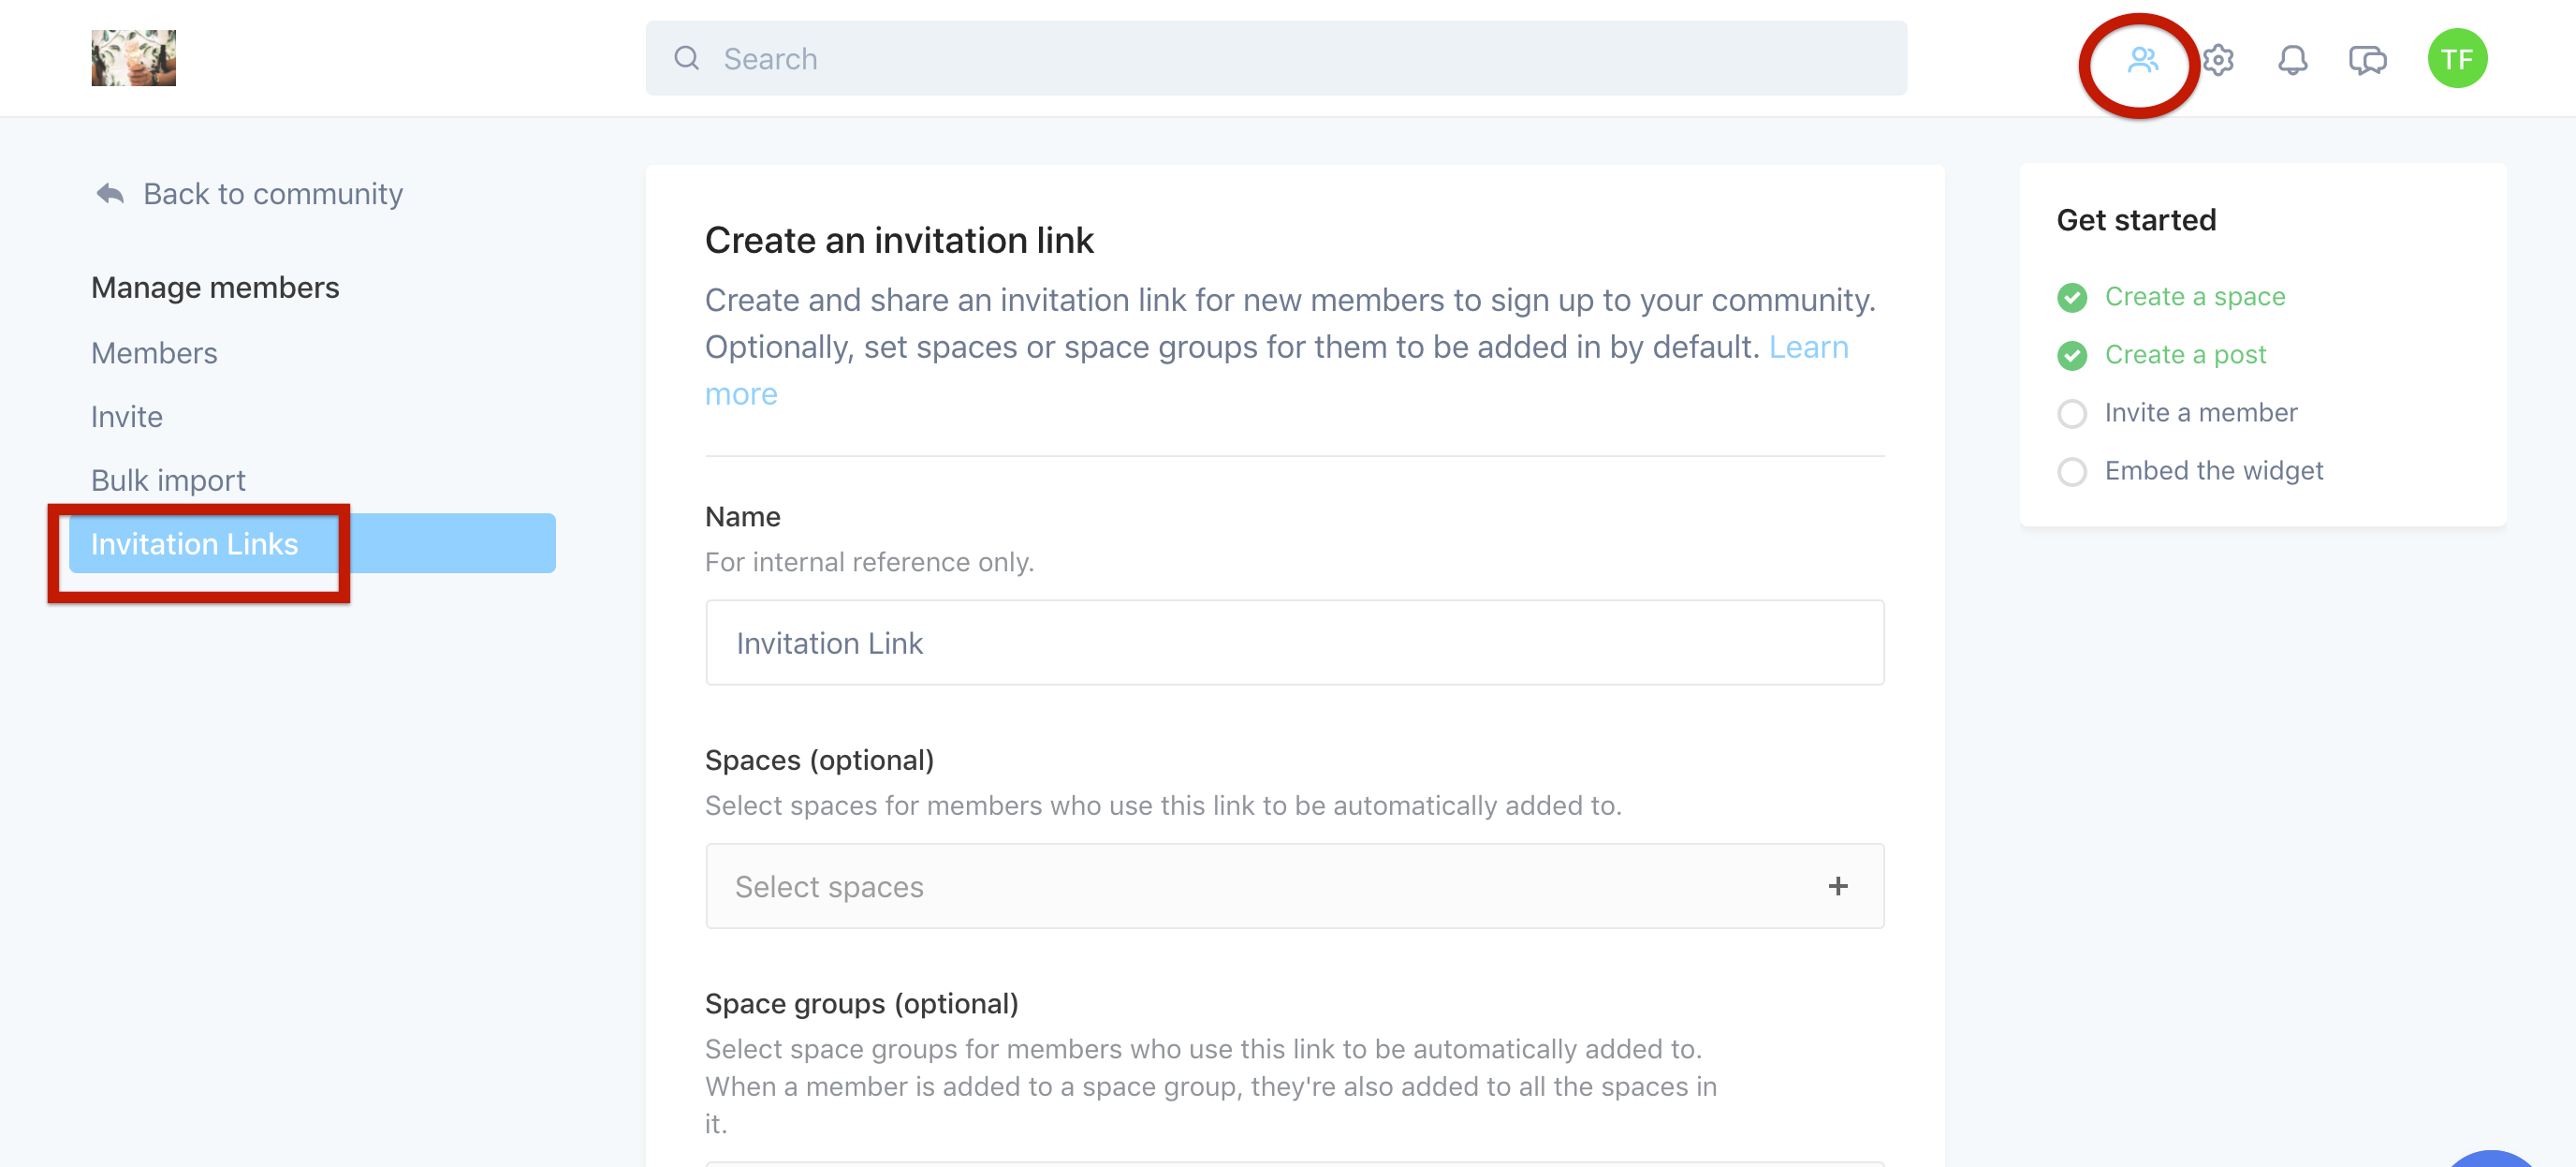
Task: Click the 'Get started' heading
Action: coord(2136,219)
